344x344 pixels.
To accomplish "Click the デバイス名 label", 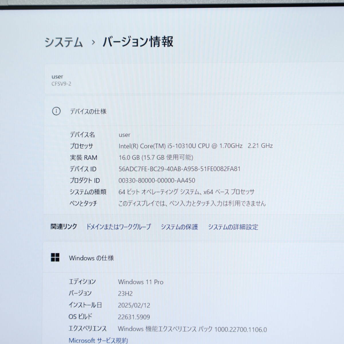I will pos(82,134).
